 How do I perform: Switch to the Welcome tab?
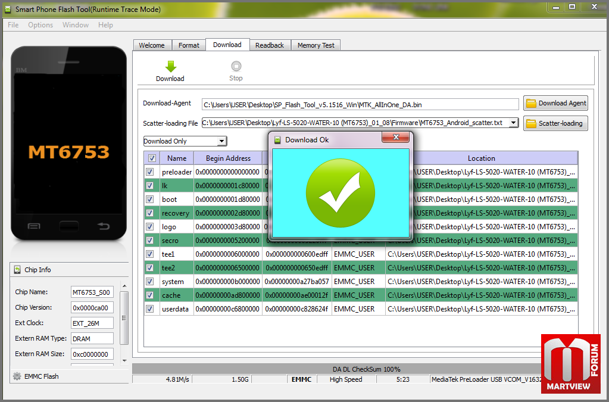pos(152,45)
